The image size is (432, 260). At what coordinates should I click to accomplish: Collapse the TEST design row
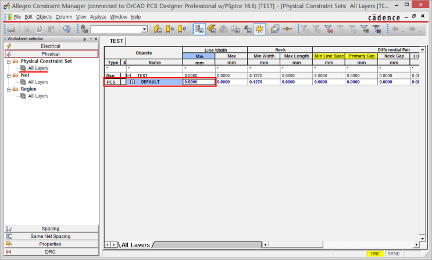(x=128, y=75)
